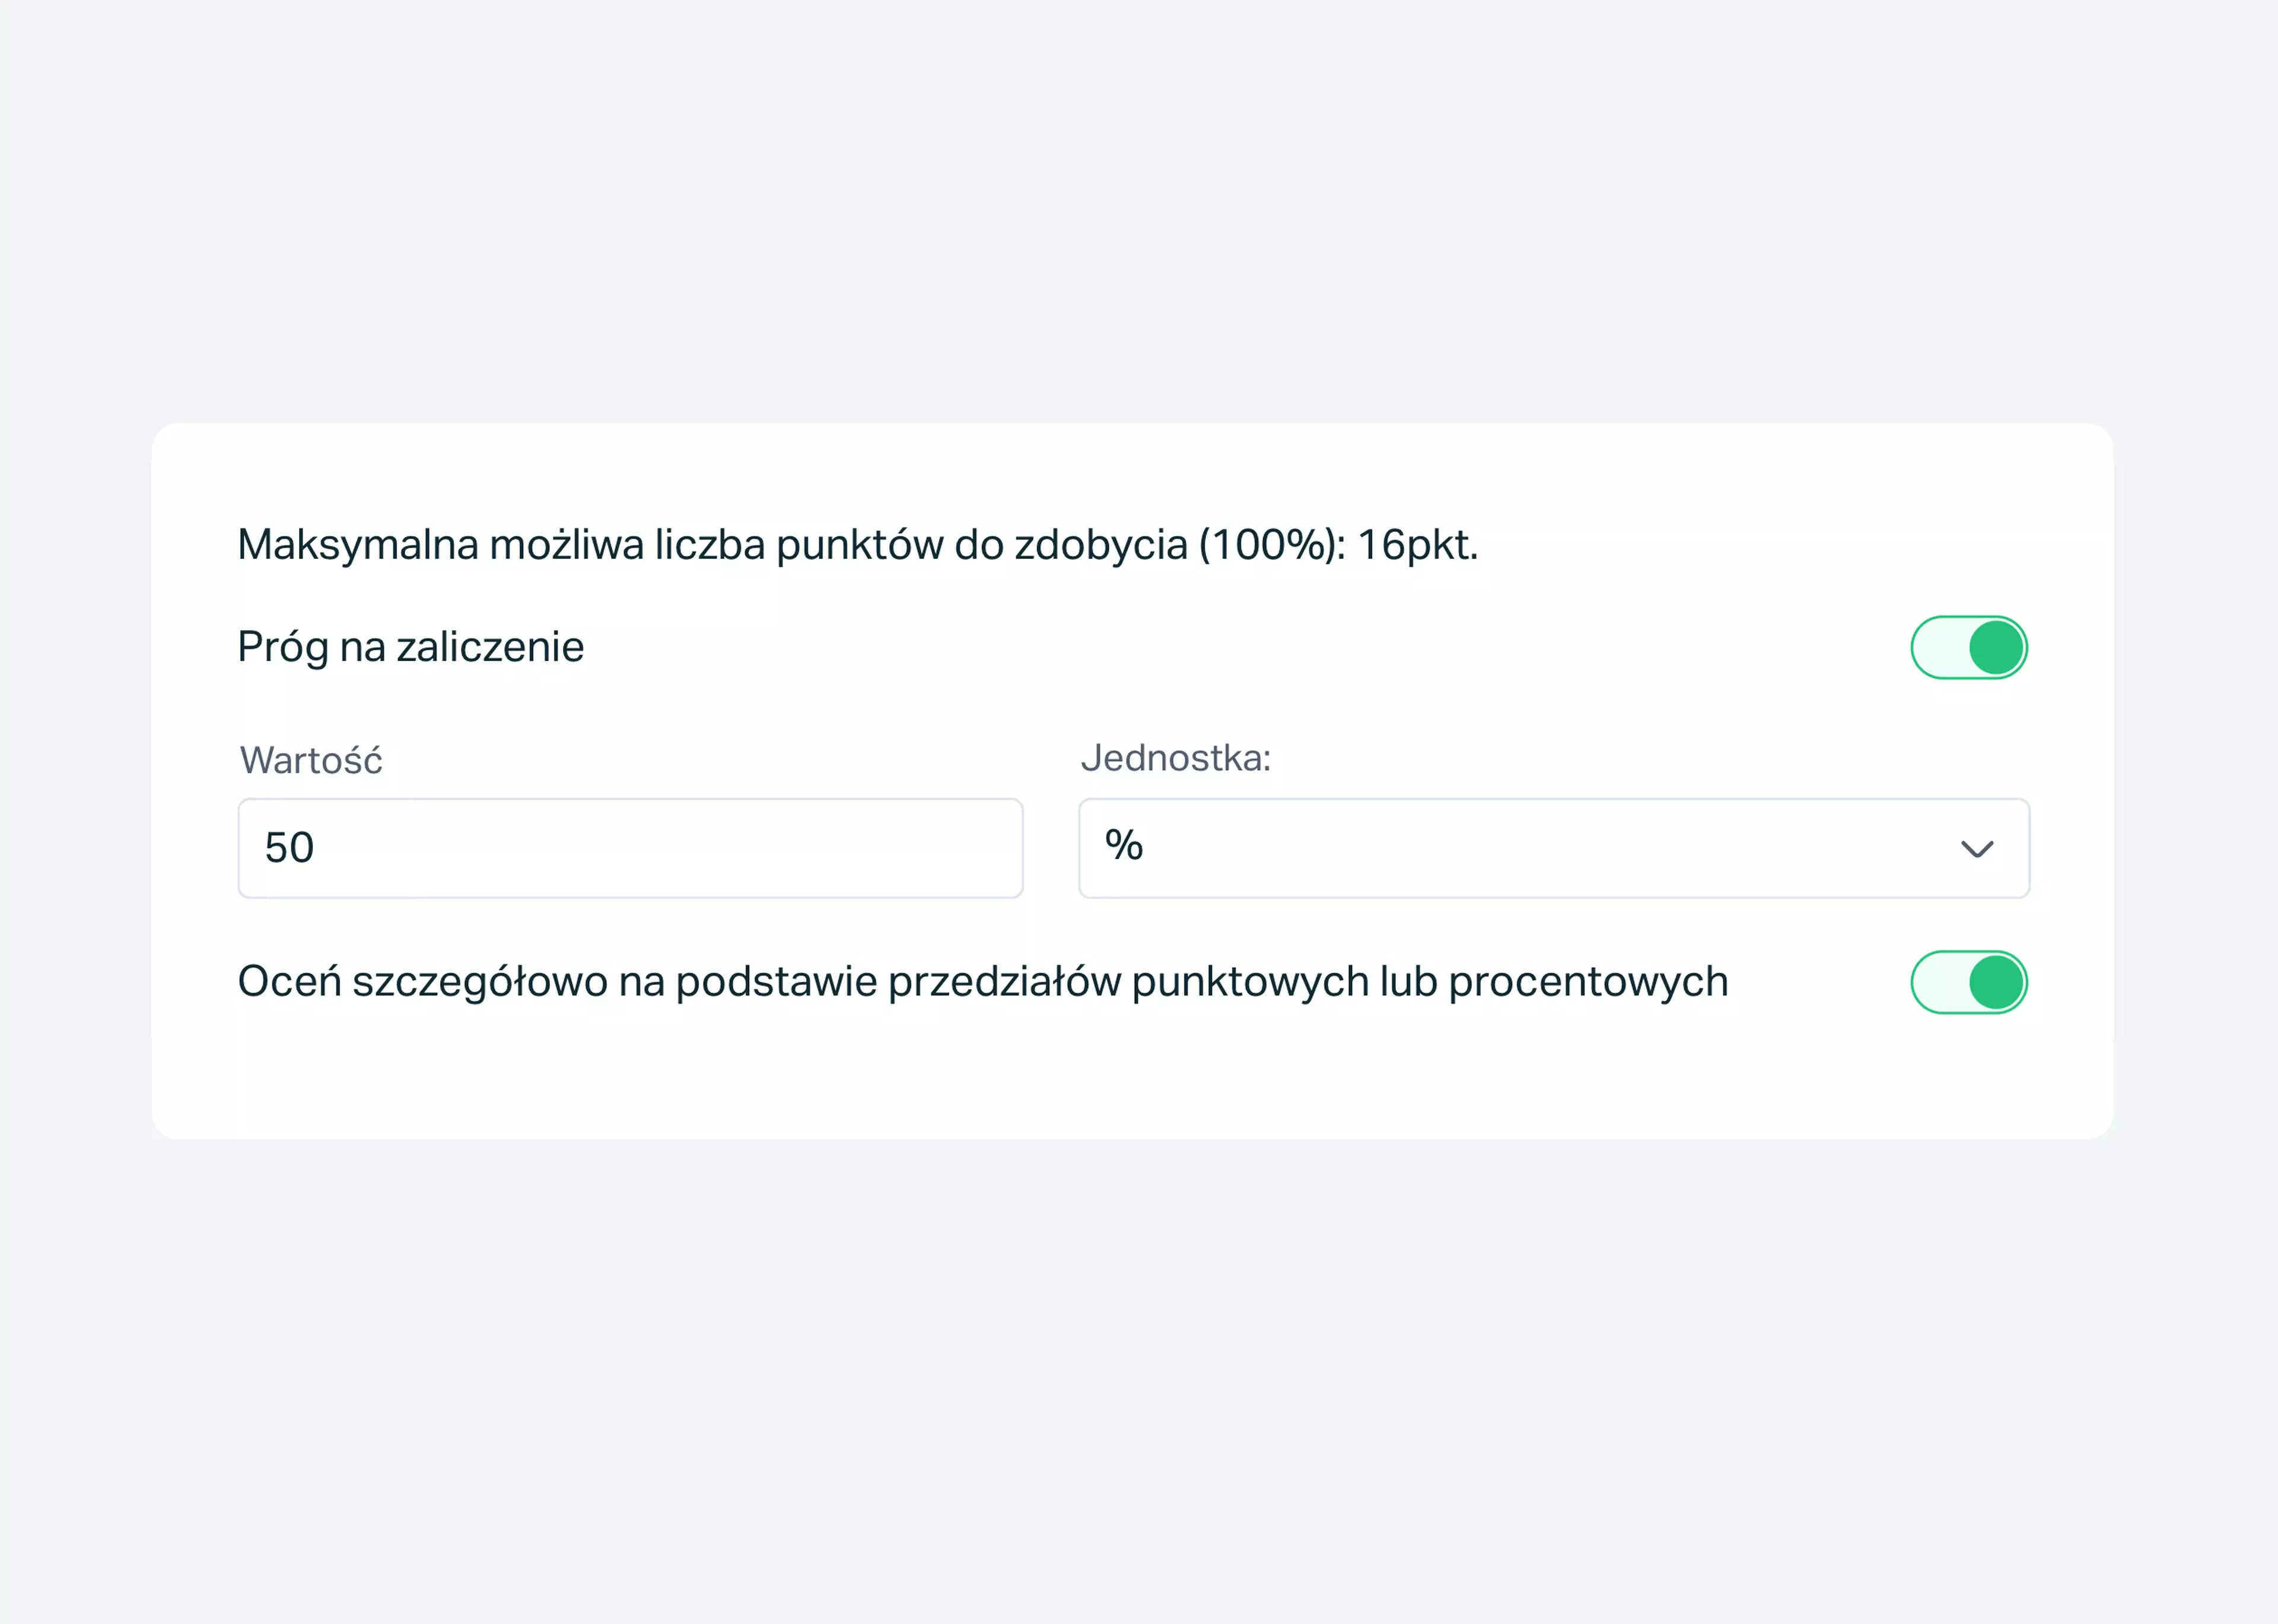Click the Oceń szczegółowo na podstawie przedziałów label
Screen dimensions: 2278x1624
pos(982,982)
